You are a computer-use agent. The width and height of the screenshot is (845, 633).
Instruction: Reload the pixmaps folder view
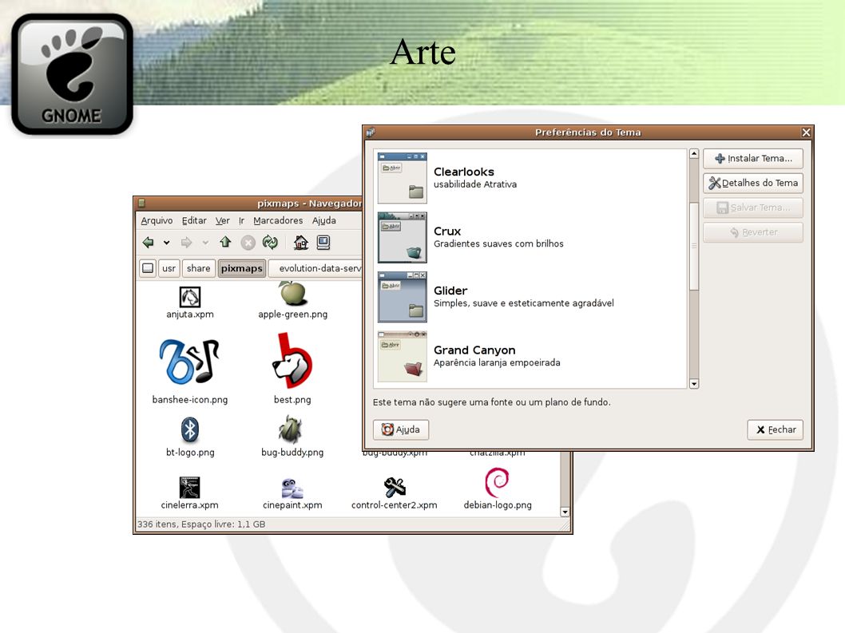270,243
